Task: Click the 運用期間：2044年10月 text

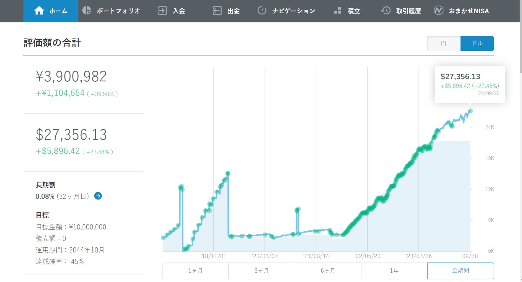Action: point(70,250)
